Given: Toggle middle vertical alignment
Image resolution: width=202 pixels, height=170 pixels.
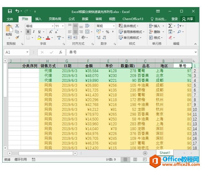Looking at the screenshot, I should tap(75, 26).
